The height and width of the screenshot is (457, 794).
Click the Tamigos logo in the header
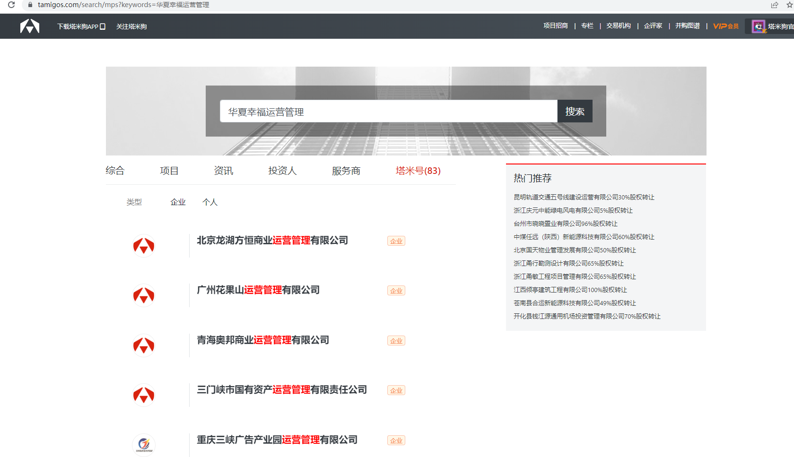point(30,26)
